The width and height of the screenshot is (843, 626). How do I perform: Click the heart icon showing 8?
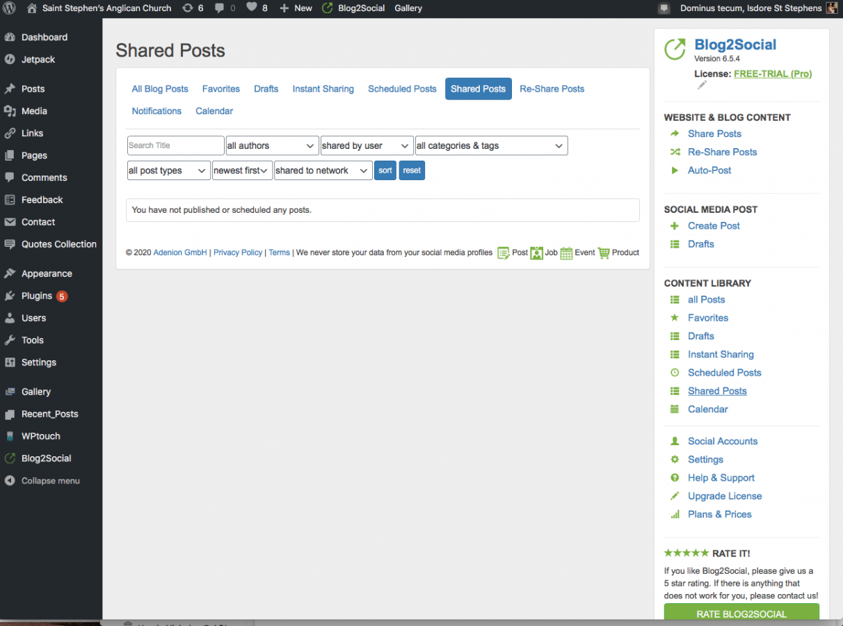tap(252, 8)
